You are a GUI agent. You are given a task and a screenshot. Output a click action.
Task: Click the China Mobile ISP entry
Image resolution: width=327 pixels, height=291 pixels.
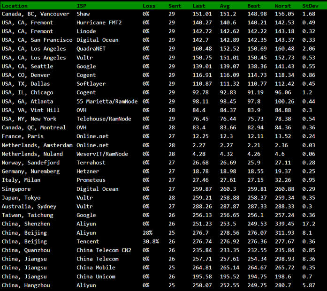coord(96,268)
